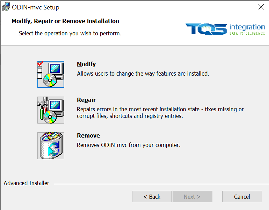This screenshot has height=210, width=269.
Task: Select the Repair heading label
Action: coord(86,100)
